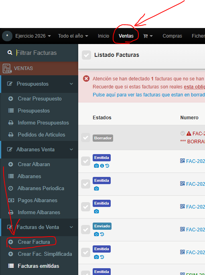Click the red X alert icon

(x=86, y=78)
